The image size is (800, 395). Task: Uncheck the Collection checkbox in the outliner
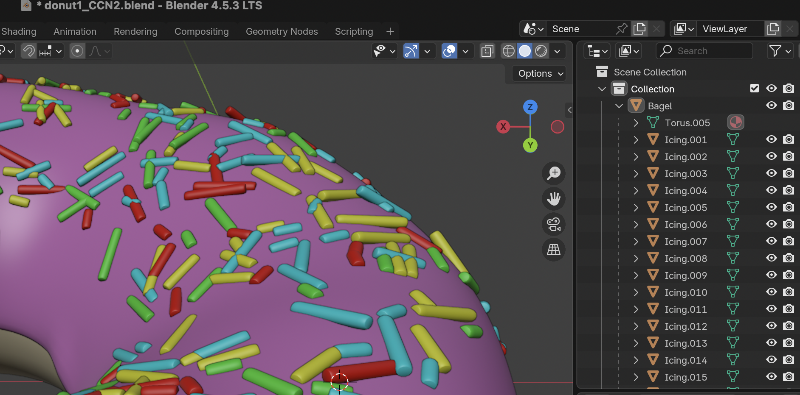[x=755, y=88]
